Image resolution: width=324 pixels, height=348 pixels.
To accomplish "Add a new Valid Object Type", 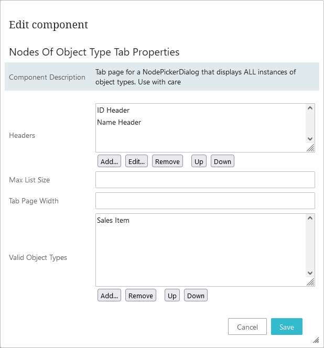I will click(109, 296).
